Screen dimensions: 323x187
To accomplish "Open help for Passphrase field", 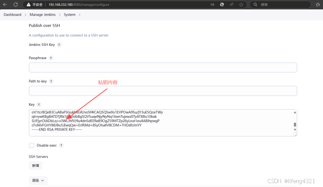I will pos(51,58).
